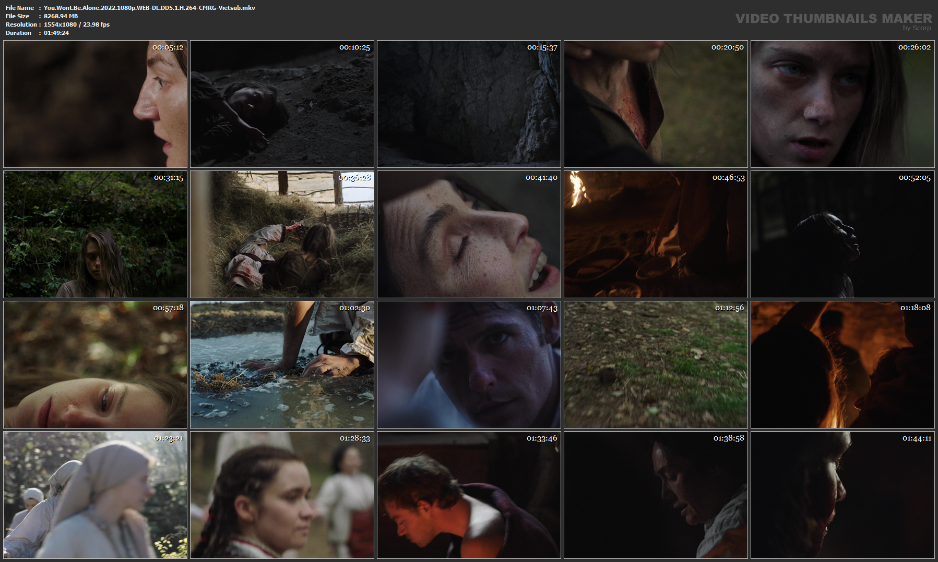
Task: Select the dark silhouette at 00:52:05
Action: [842, 234]
